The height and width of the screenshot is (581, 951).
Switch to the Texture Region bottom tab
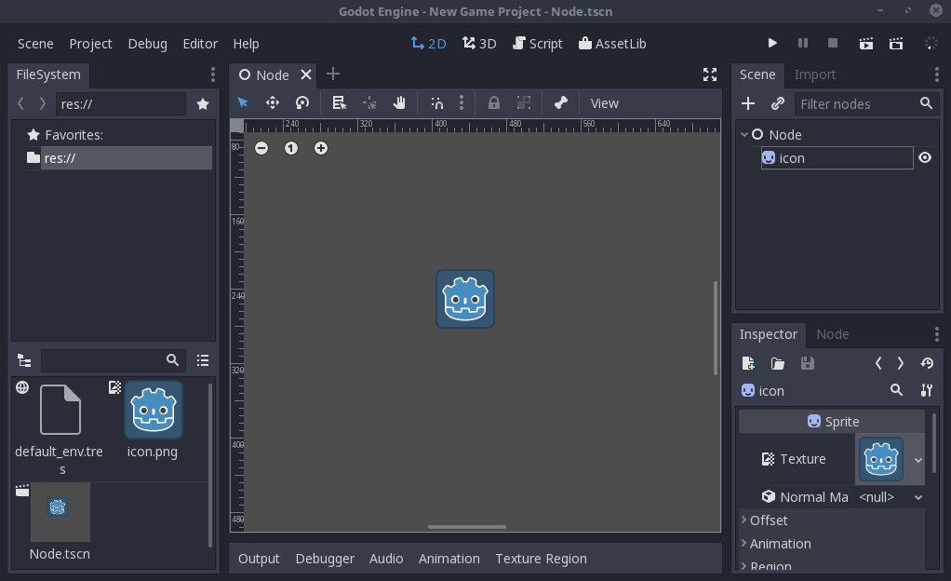pos(541,559)
